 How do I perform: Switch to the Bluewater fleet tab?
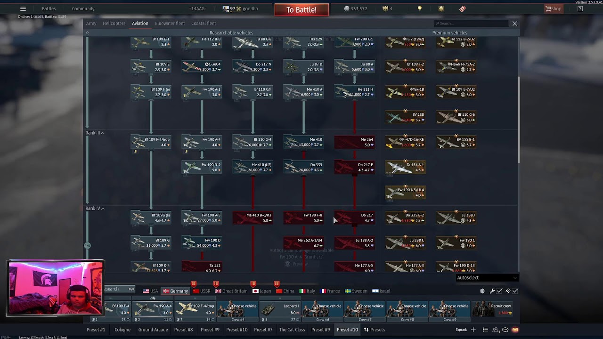click(170, 23)
